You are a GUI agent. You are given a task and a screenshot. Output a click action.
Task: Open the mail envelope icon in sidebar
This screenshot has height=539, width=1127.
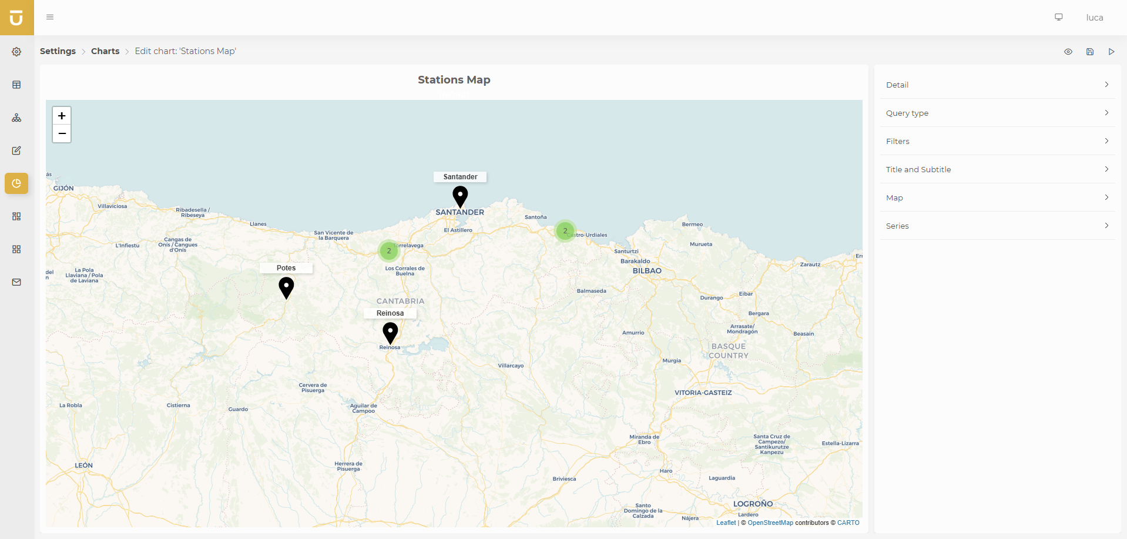[16, 282]
